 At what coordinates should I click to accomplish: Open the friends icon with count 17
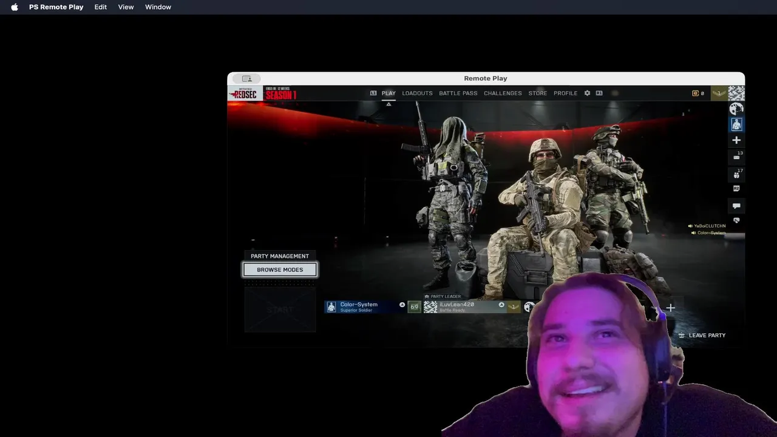pos(737,174)
